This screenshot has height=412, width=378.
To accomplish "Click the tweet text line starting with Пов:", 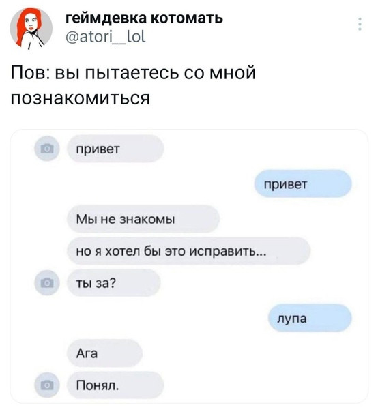I will click(x=133, y=73).
